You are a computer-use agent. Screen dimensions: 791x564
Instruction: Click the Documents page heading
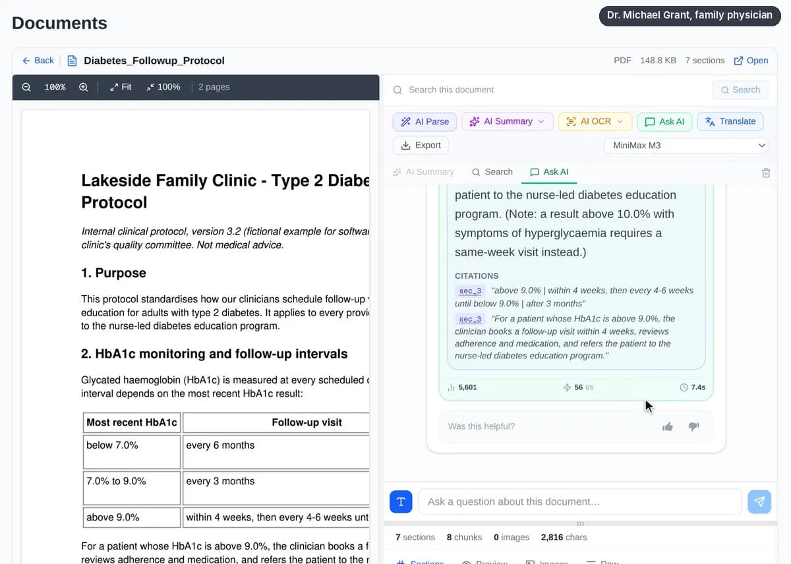pos(59,23)
